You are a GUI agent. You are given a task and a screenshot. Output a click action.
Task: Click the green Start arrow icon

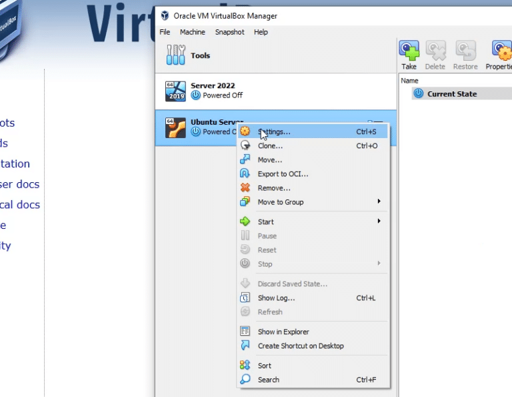245,222
